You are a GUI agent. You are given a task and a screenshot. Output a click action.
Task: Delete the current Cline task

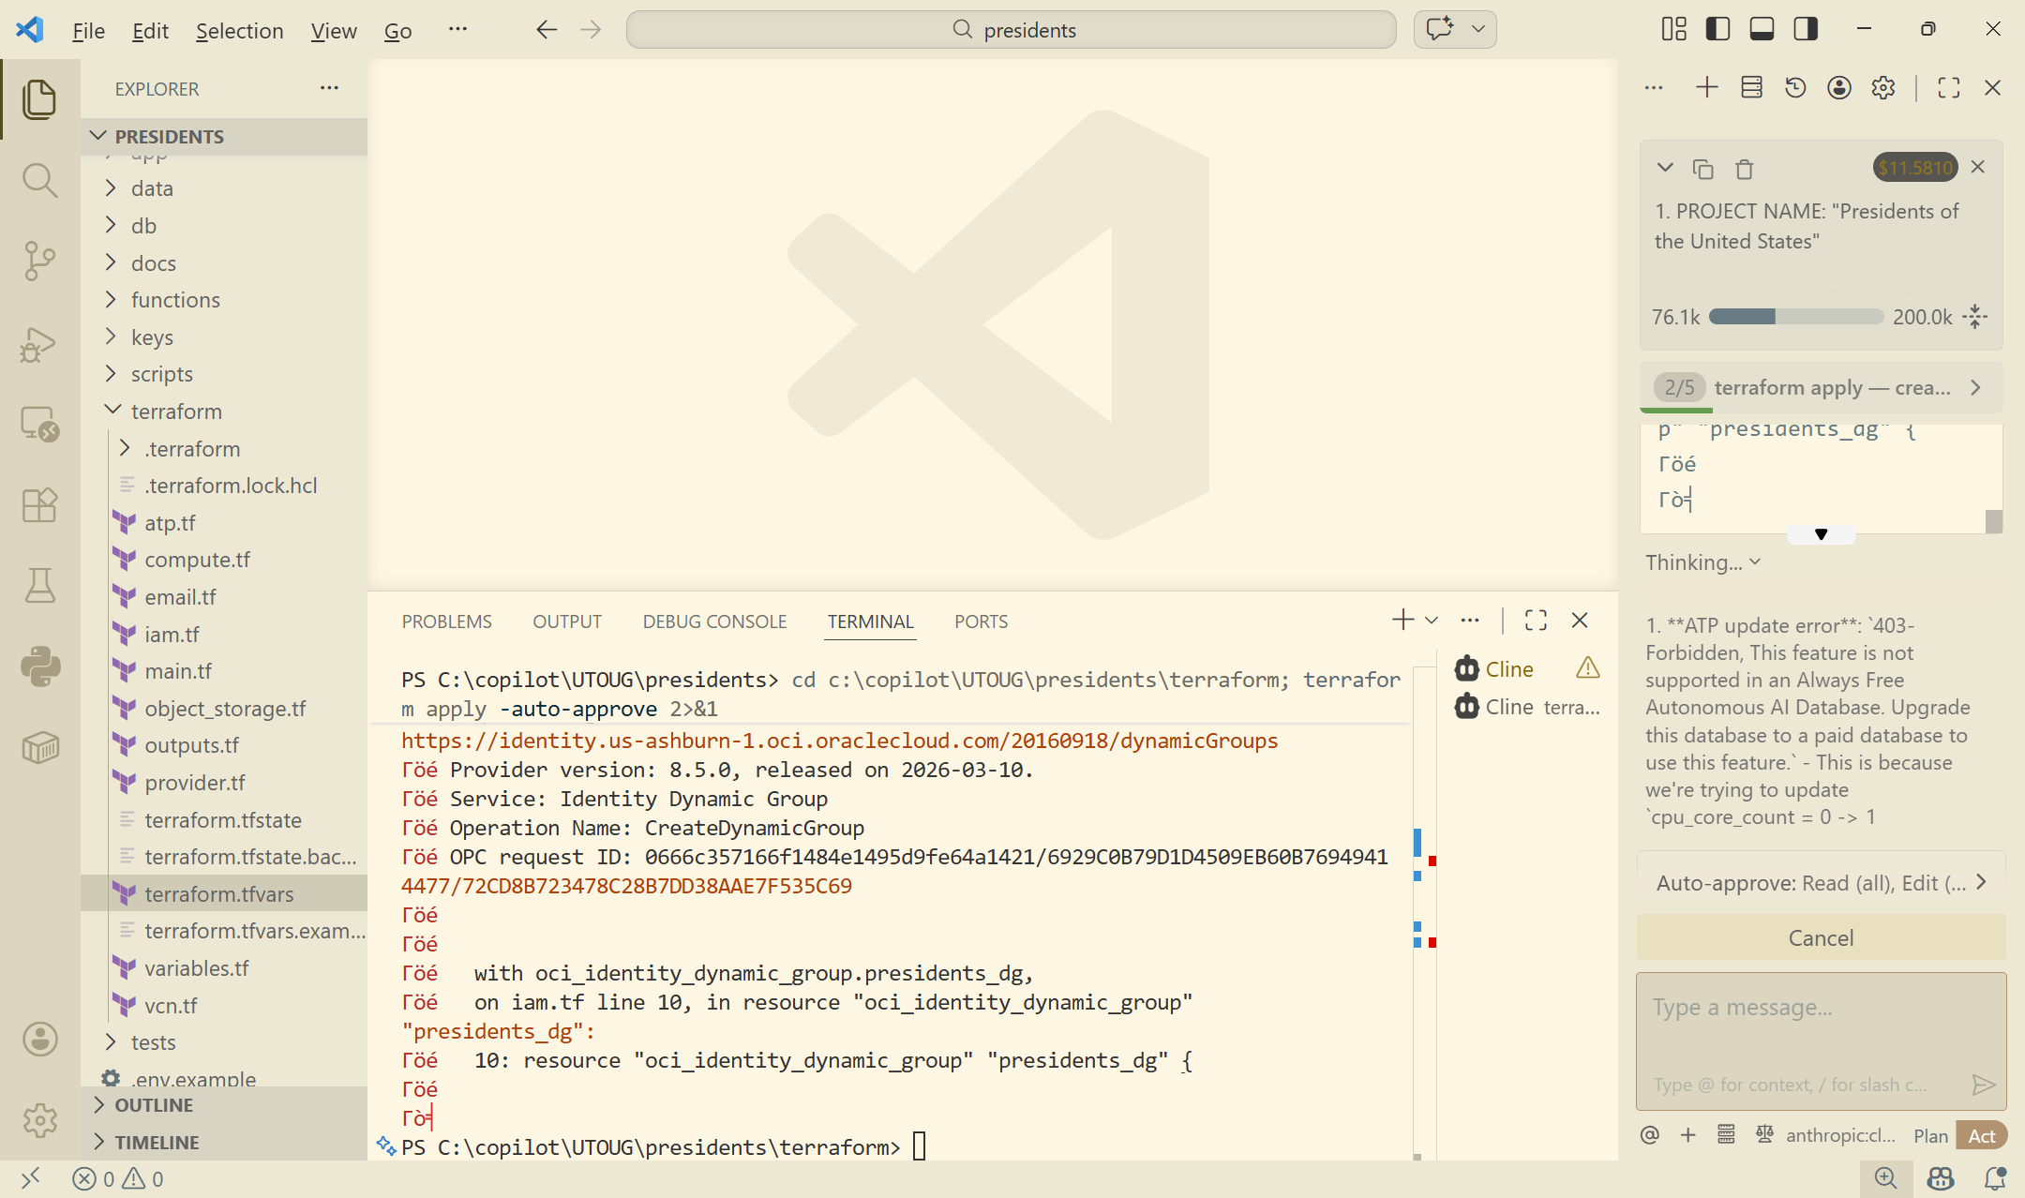click(1744, 169)
